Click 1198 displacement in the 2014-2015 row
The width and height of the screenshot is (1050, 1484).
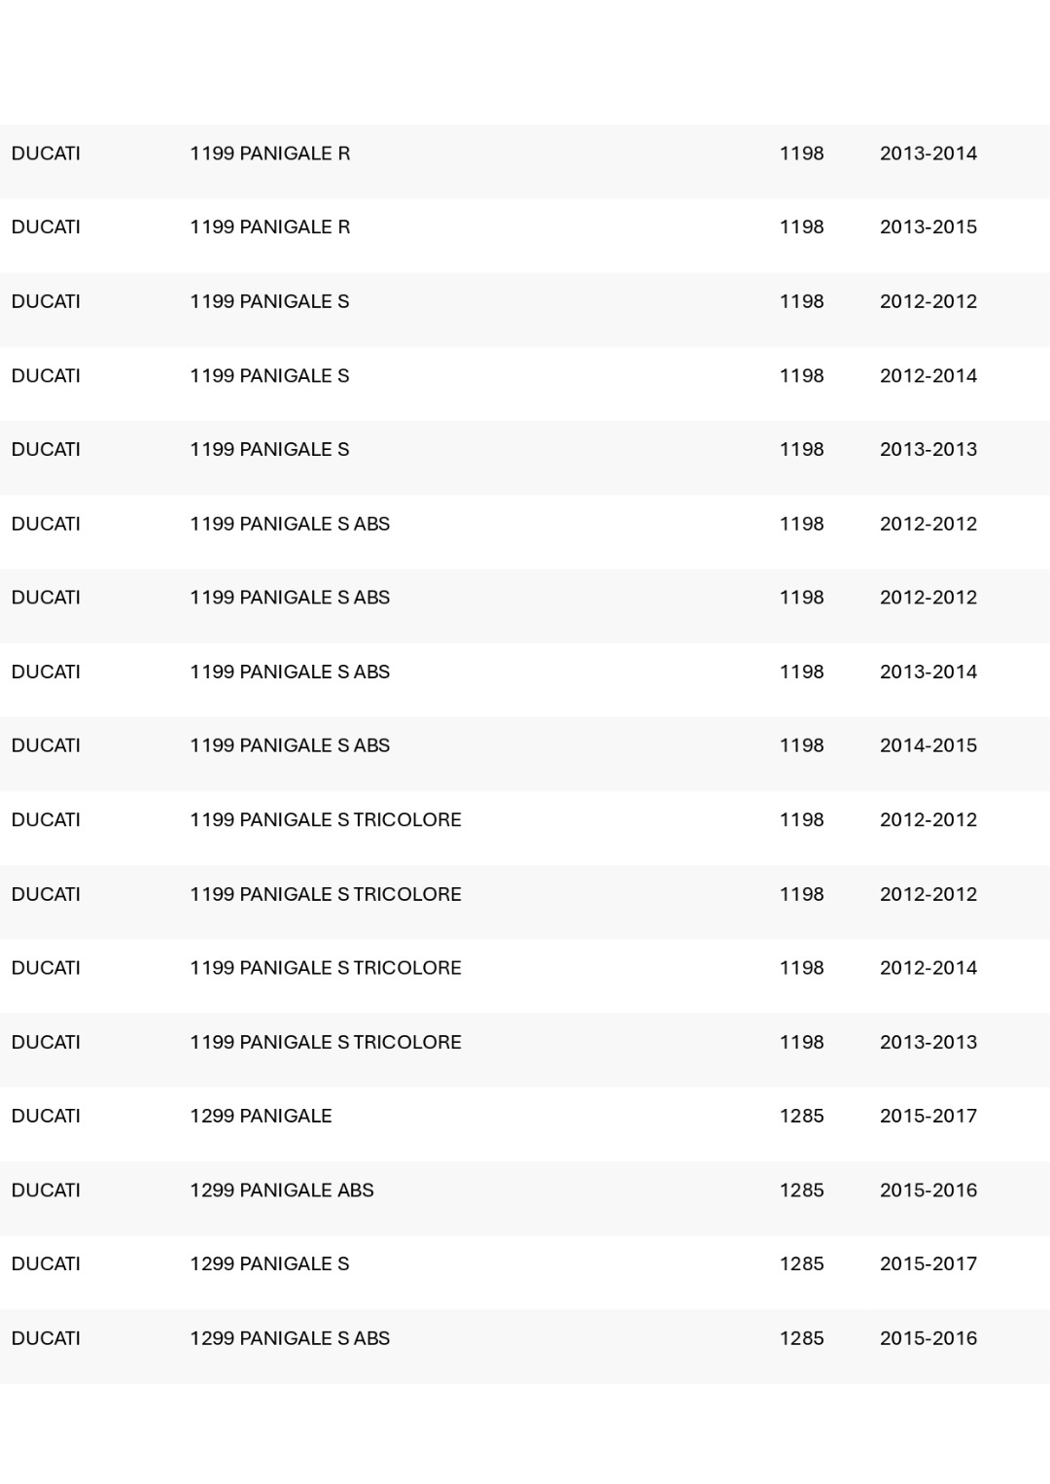pyautogui.click(x=802, y=746)
